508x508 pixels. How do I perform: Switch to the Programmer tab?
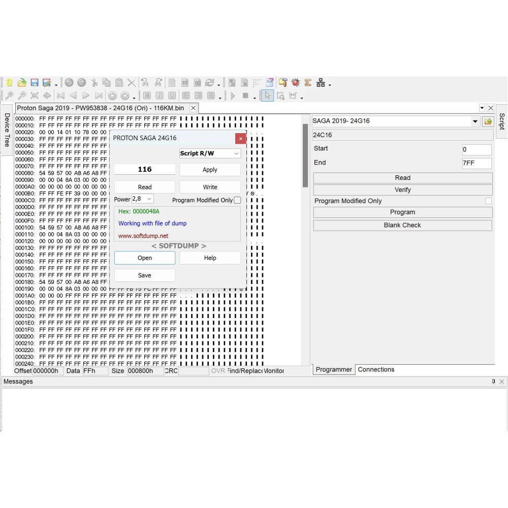click(334, 370)
